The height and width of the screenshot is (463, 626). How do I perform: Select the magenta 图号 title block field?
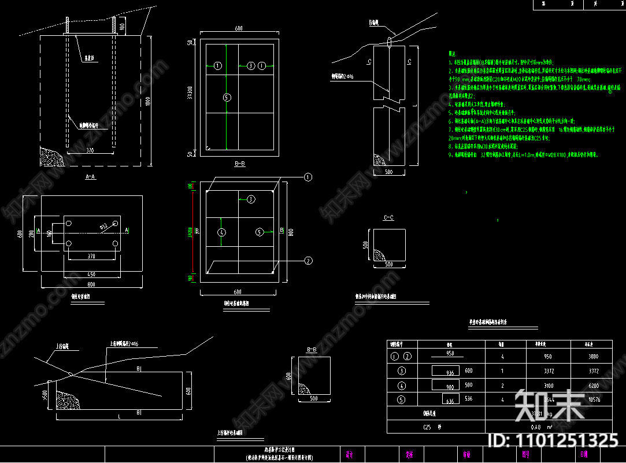(525, 454)
